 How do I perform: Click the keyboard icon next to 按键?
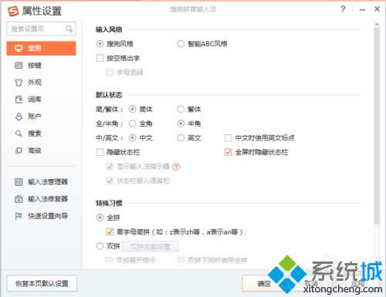[x=19, y=66]
